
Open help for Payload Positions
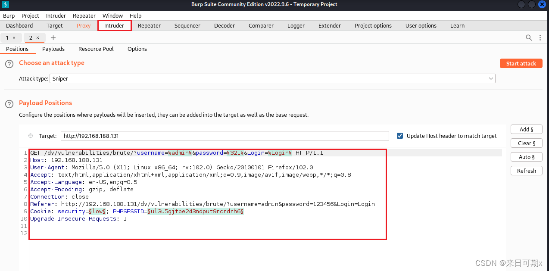[x=9, y=104]
